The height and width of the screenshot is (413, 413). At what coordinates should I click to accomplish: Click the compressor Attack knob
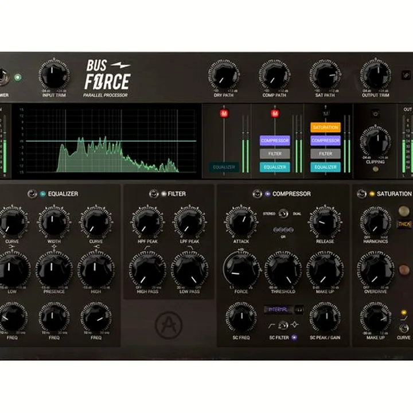point(241,223)
